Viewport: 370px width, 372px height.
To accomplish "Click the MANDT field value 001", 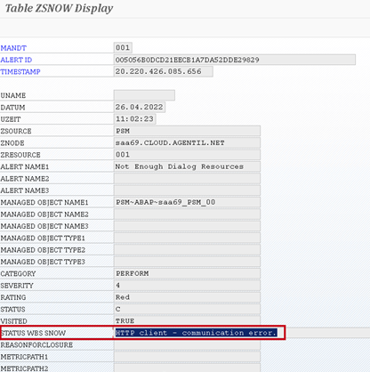I will point(123,48).
